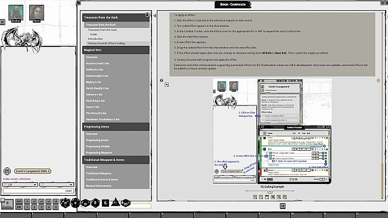Toggle the ADV advantage button

pos(19,201)
